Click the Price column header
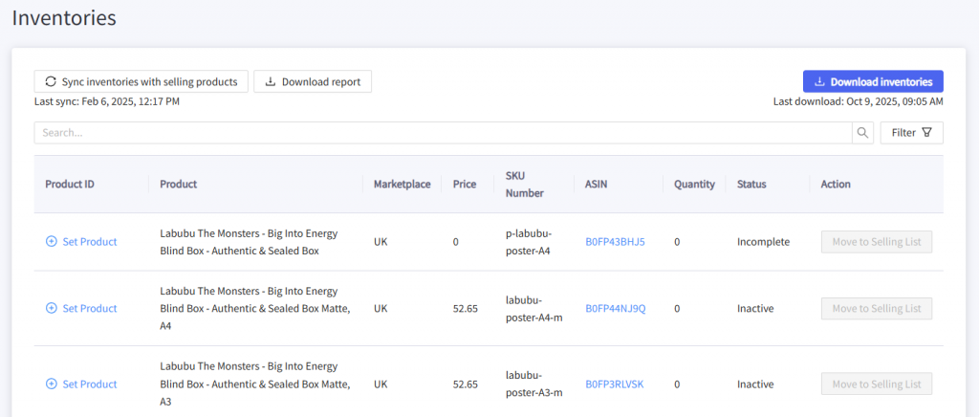The height and width of the screenshot is (417, 979). (x=465, y=184)
